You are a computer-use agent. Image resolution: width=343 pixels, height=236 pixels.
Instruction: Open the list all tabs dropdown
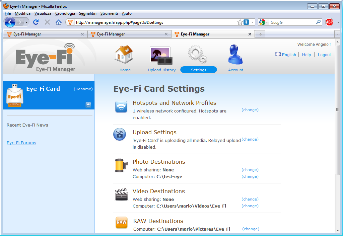coord(338,34)
